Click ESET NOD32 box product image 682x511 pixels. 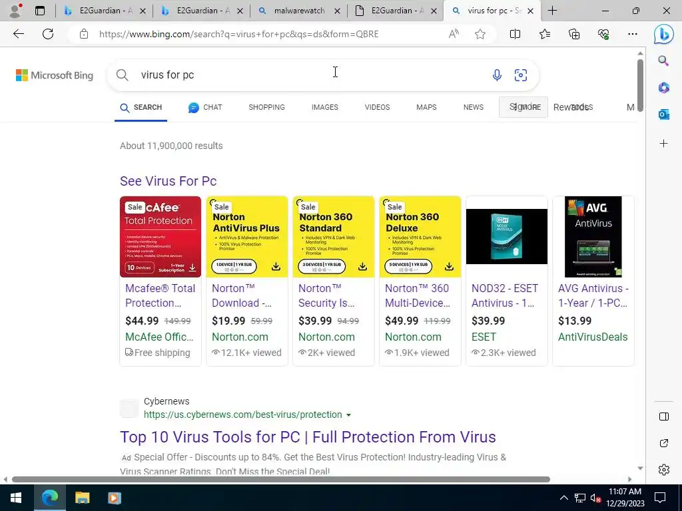click(507, 237)
